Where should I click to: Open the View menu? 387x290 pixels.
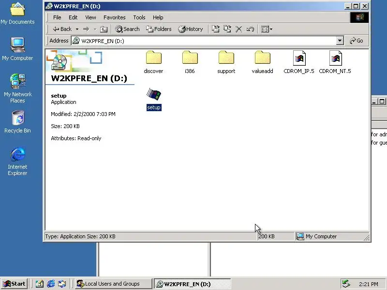tap(90, 17)
